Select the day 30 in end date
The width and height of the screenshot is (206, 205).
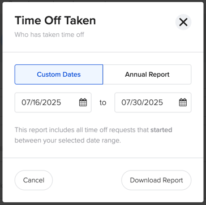click(x=135, y=102)
